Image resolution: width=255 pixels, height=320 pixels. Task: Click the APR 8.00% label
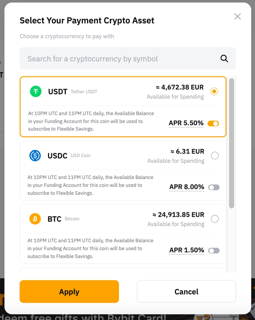tap(187, 187)
